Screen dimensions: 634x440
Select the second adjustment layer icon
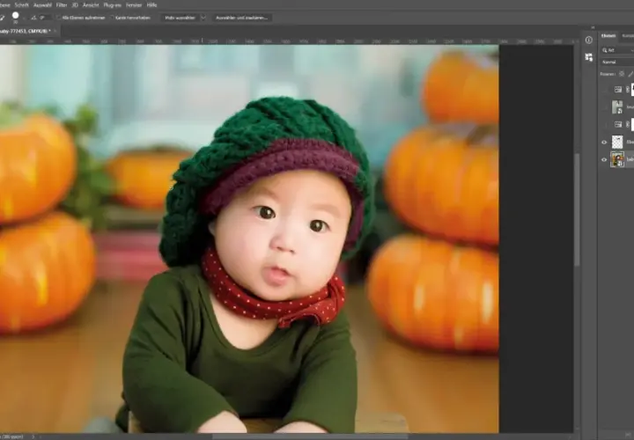(x=618, y=124)
